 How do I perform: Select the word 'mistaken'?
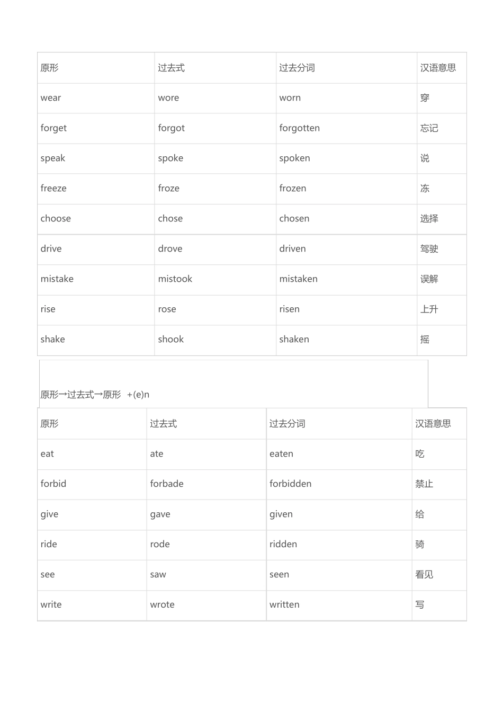tap(298, 279)
